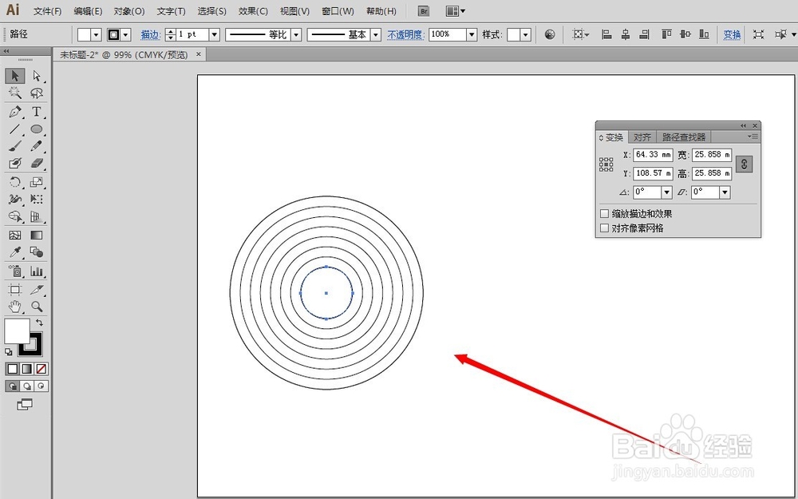Select the Artboard tool

click(14, 289)
